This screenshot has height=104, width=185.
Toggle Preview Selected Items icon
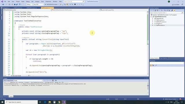pos(174,10)
